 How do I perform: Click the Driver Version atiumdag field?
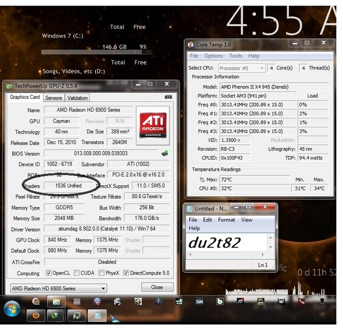pos(107,229)
